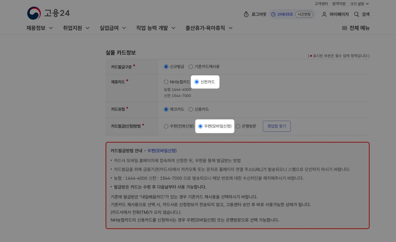The image size is (396, 242).
Task: Select 신규발급 radio button
Action: coord(166,67)
